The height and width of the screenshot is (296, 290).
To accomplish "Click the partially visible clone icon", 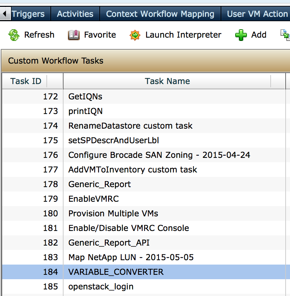I will pos(285,35).
